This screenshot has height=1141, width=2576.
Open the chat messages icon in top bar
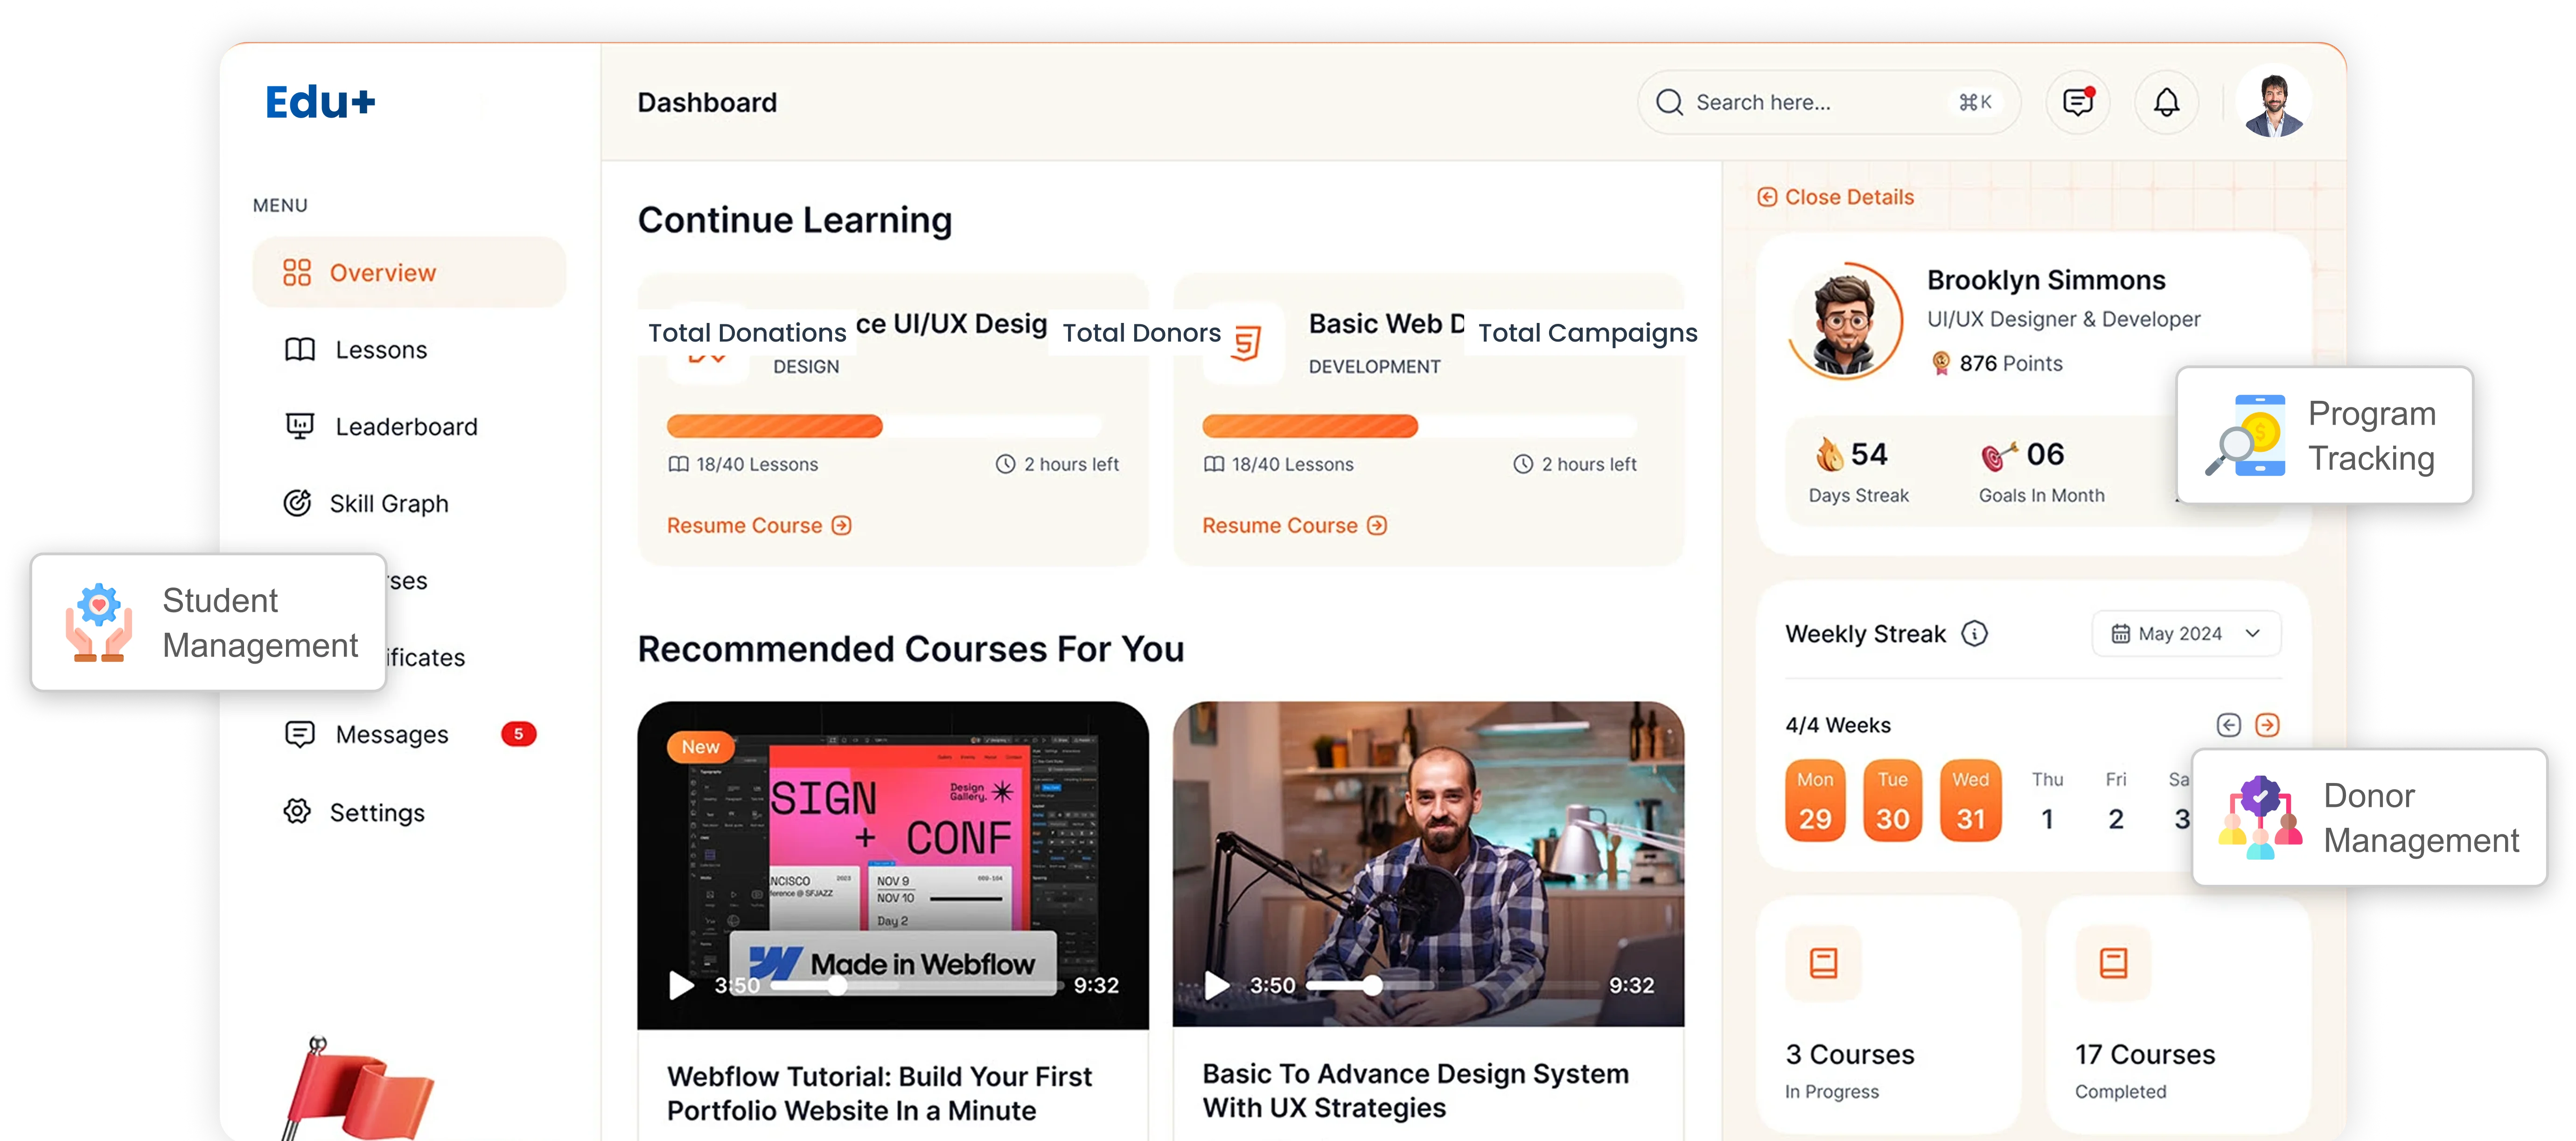2078,101
